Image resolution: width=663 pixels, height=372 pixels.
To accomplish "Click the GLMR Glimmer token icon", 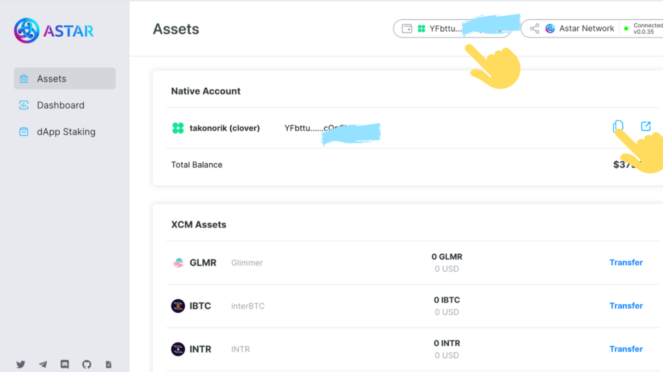I will [178, 263].
